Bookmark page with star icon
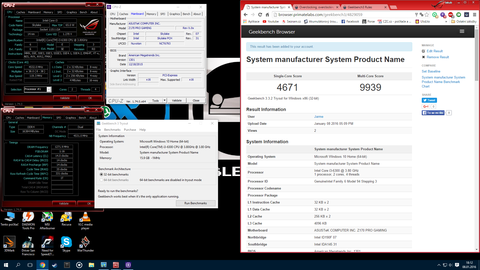 [427, 15]
